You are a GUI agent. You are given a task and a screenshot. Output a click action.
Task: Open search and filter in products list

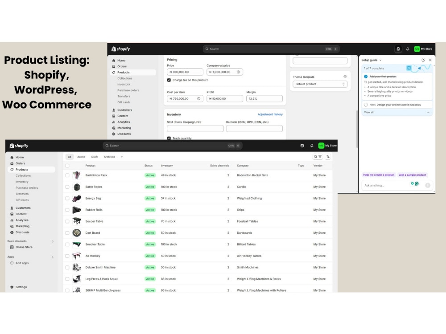tap(318, 157)
